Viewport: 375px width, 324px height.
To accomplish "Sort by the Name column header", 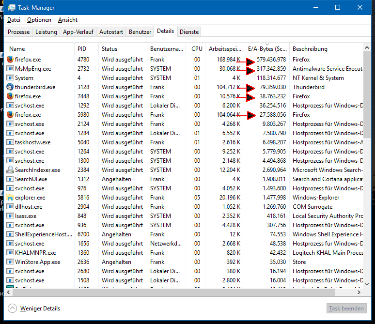I will click(x=39, y=49).
